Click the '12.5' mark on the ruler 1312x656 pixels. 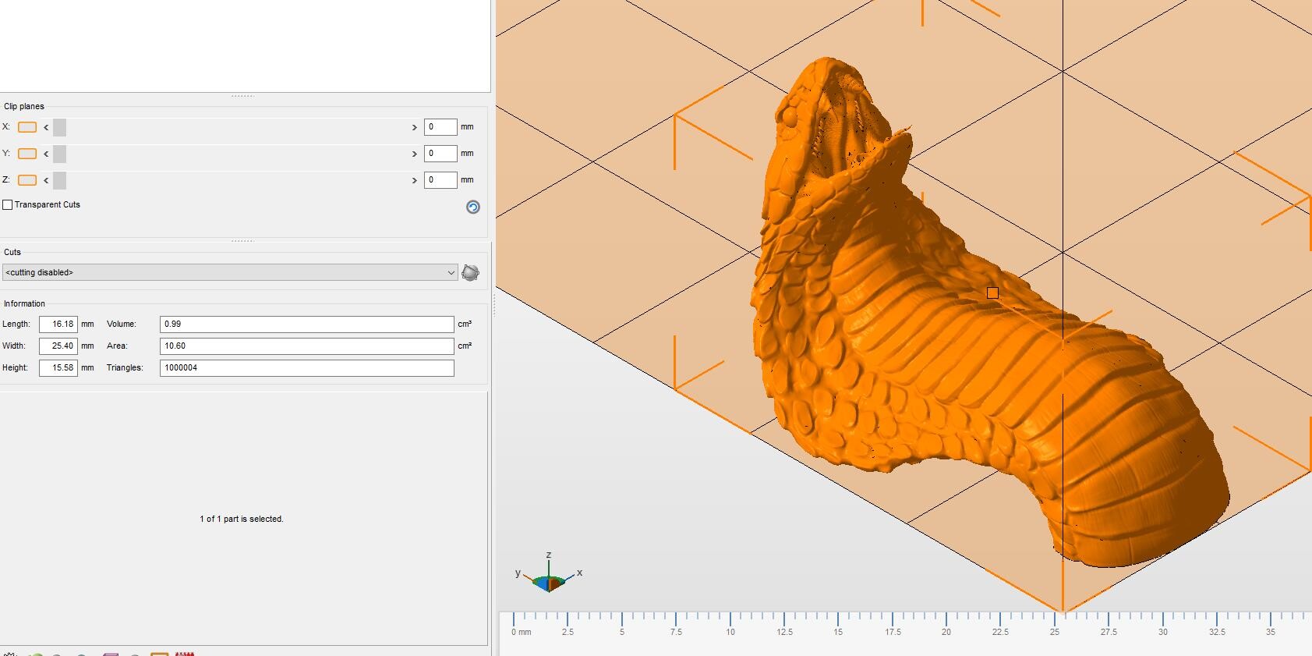pyautogui.click(x=784, y=632)
